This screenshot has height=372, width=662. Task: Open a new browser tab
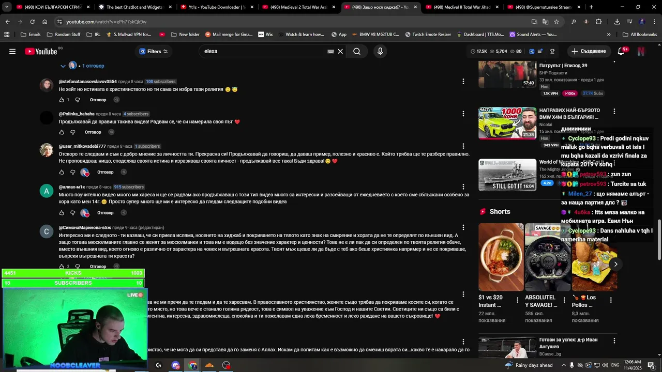(x=591, y=7)
